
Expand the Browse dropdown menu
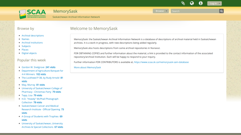tap(161, 11)
